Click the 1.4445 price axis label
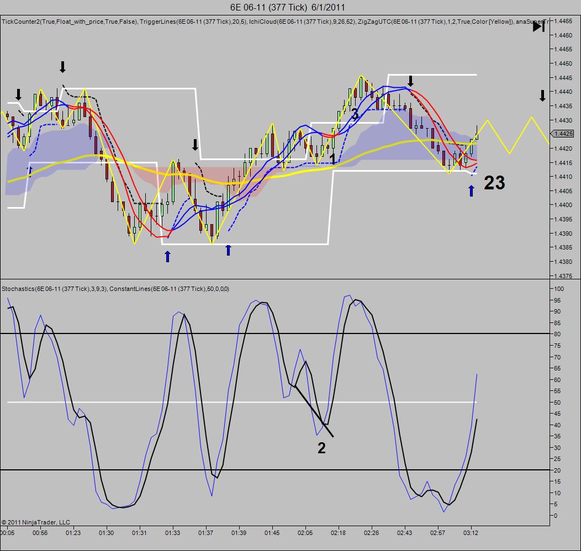This screenshot has width=581, height=551. [563, 78]
